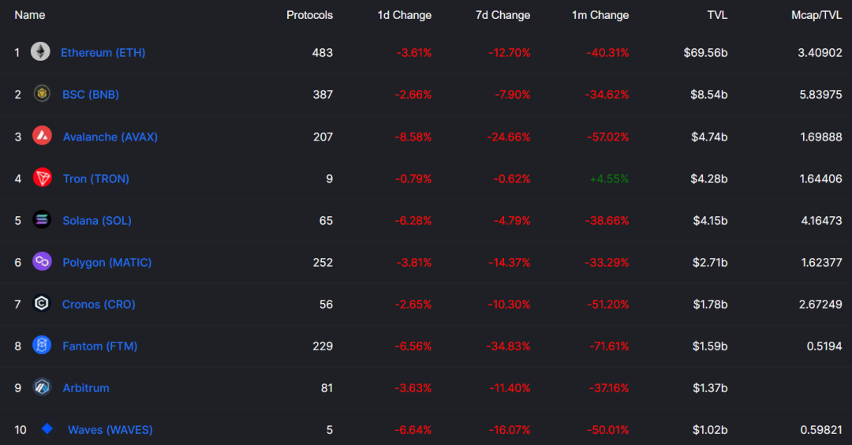Open the Polygon (MATIC) link

(106, 263)
